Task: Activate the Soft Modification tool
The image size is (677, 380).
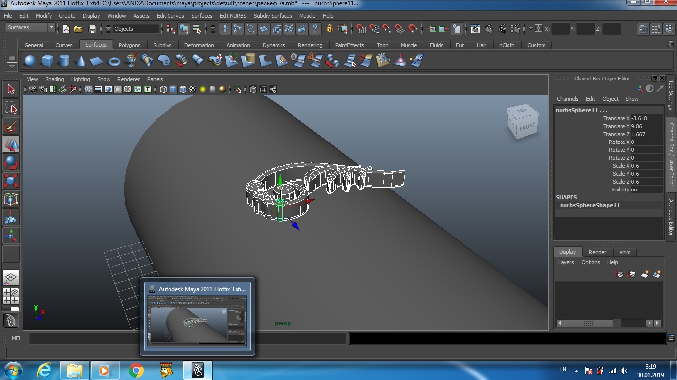Action: coord(11,217)
